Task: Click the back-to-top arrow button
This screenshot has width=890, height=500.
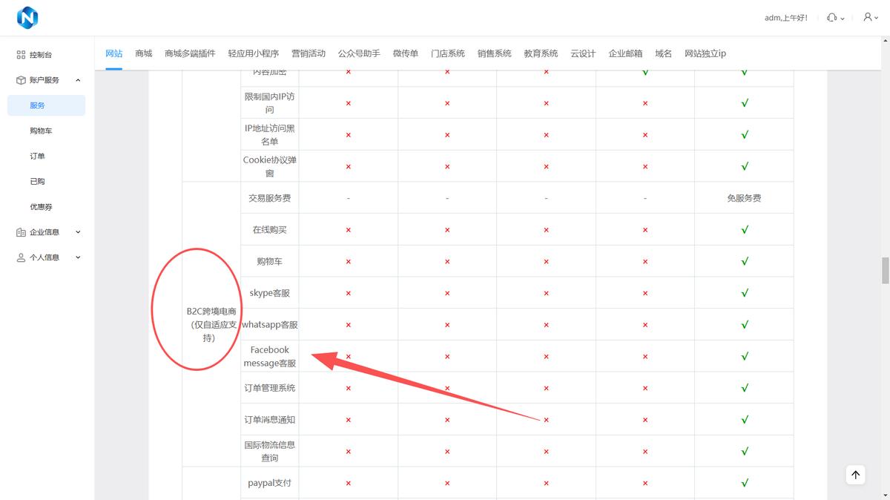Action: [x=855, y=475]
